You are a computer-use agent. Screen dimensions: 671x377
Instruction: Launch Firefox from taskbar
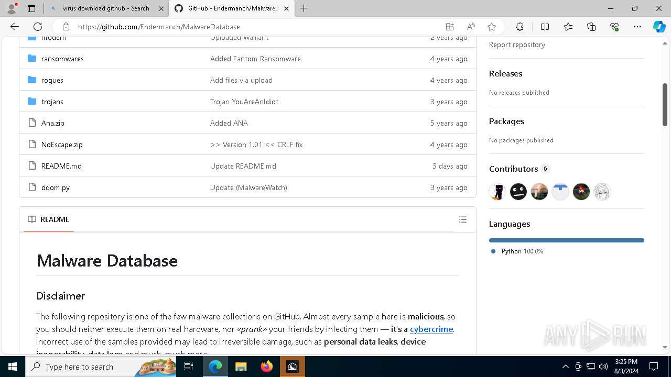[267, 367]
